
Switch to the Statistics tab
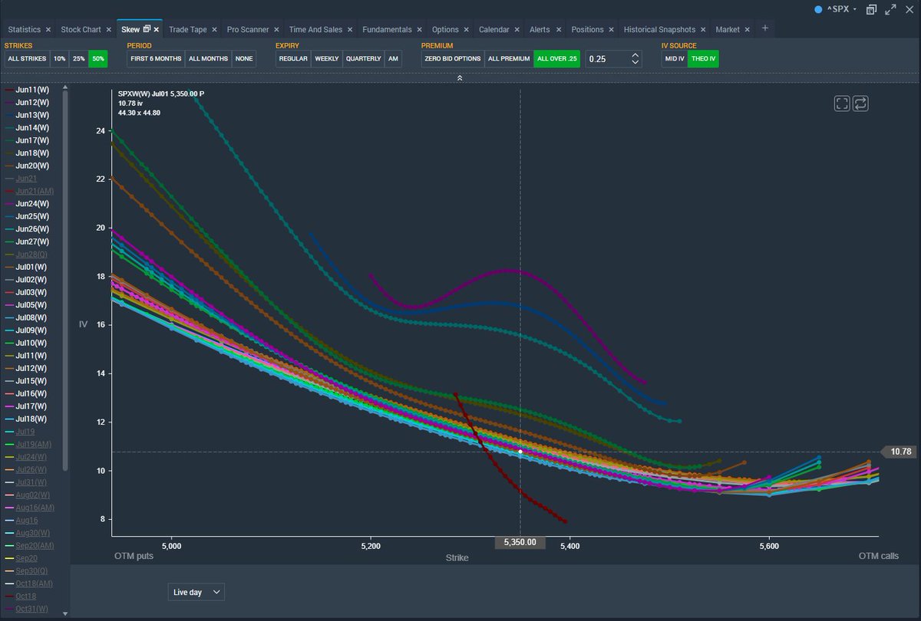coord(24,30)
